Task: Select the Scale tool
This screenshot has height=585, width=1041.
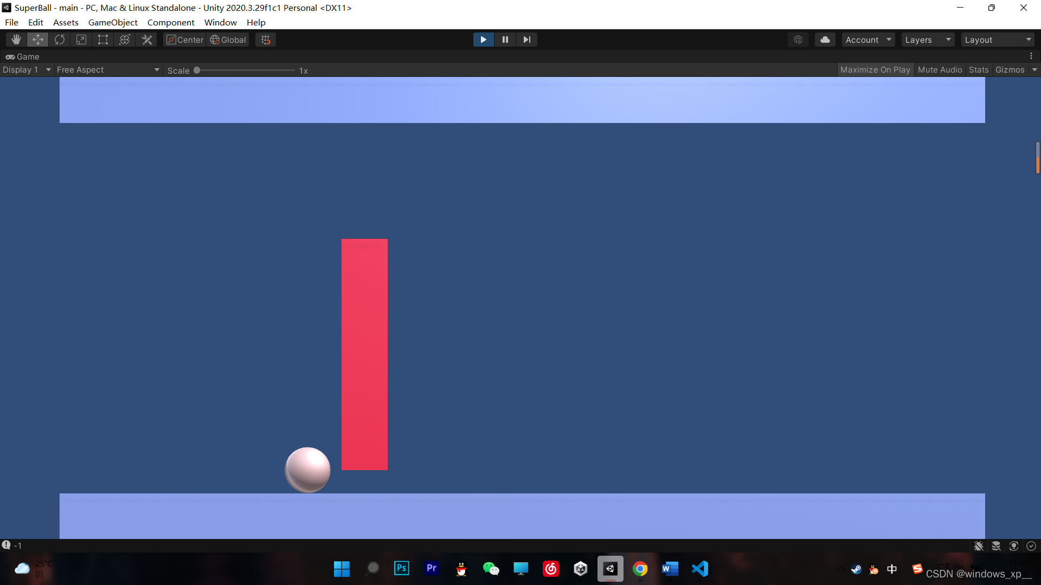Action: pyautogui.click(x=81, y=40)
